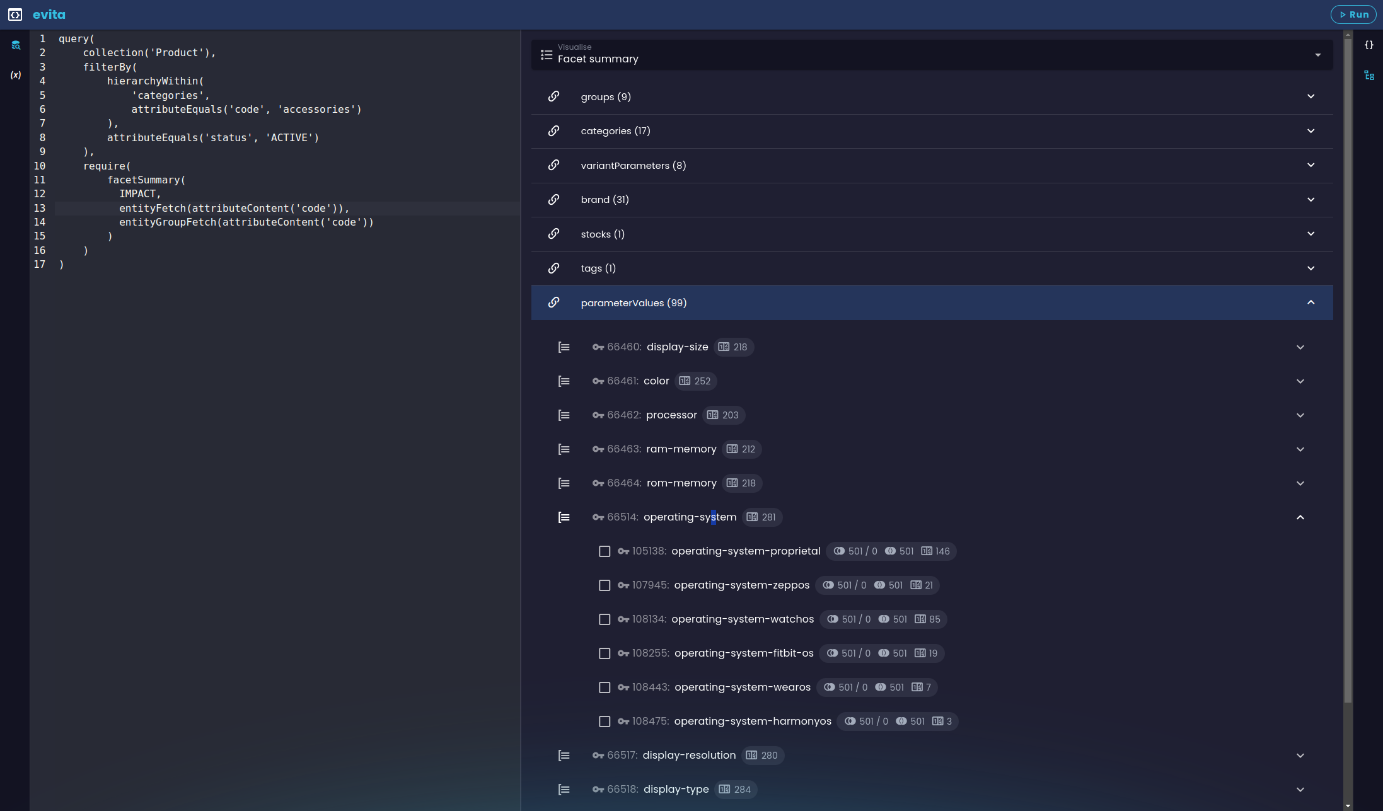Click the link icon beside brand reference

coord(553,200)
